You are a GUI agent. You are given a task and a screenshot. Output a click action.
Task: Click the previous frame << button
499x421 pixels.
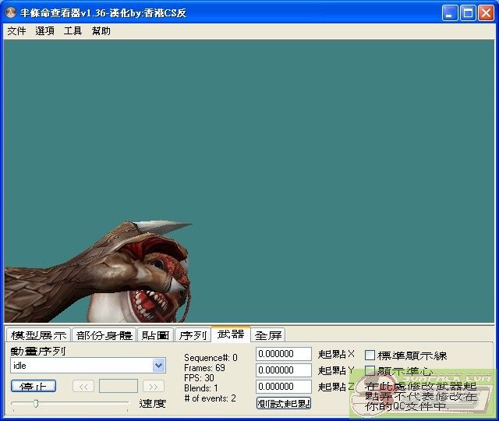(x=83, y=386)
